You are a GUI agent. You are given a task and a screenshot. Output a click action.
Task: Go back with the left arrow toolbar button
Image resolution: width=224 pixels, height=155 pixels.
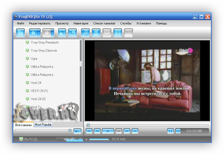pos(33,33)
